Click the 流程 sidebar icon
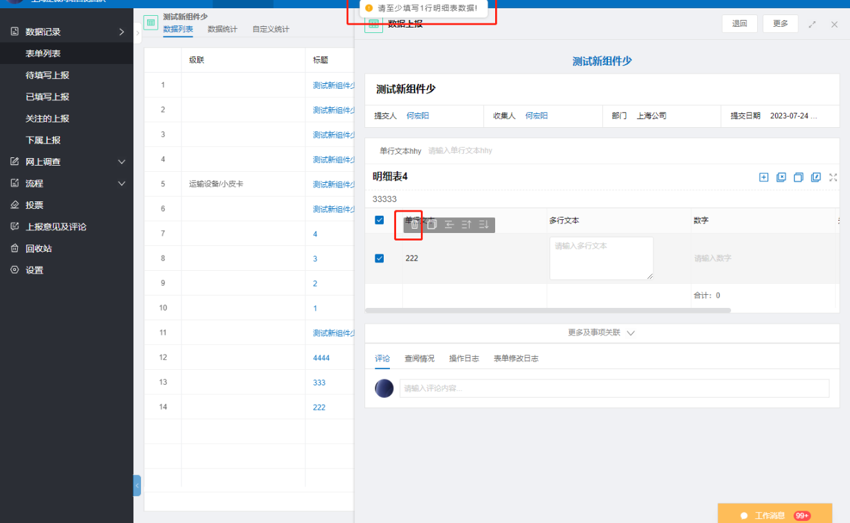The image size is (850, 523). tap(14, 183)
